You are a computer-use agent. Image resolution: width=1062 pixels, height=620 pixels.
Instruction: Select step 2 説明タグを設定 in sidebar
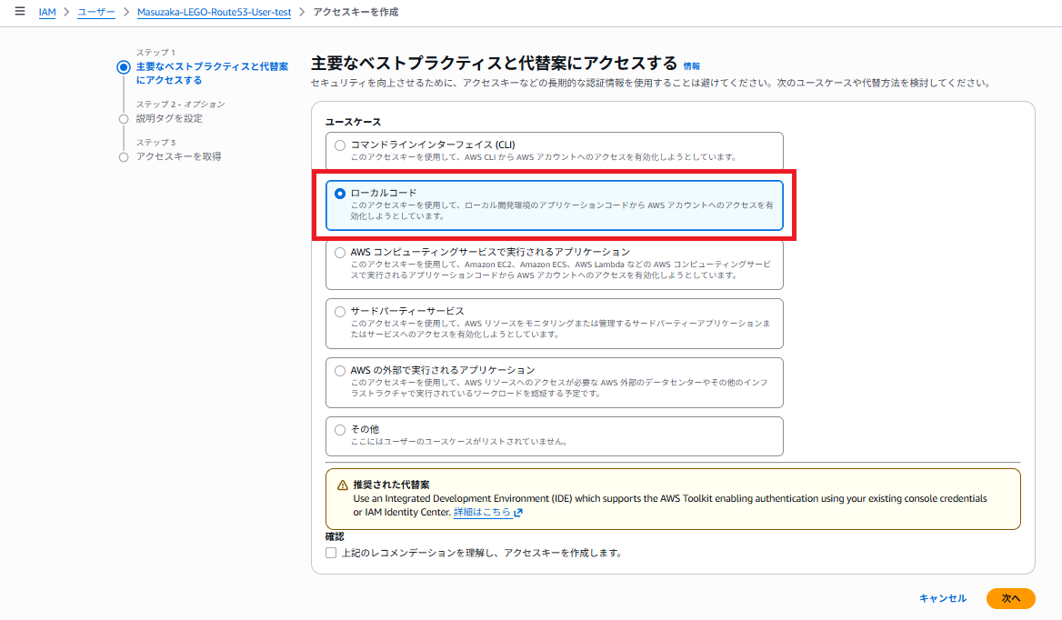(165, 118)
